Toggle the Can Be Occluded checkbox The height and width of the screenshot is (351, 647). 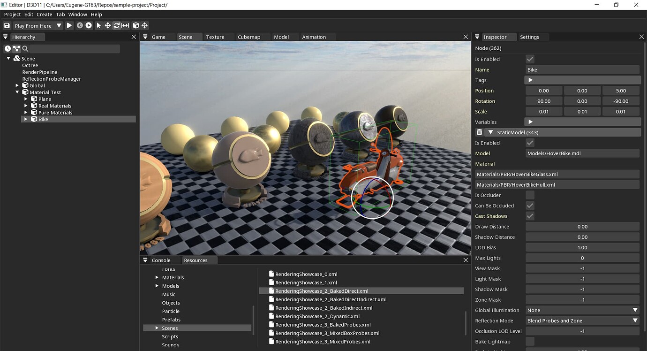click(530, 206)
